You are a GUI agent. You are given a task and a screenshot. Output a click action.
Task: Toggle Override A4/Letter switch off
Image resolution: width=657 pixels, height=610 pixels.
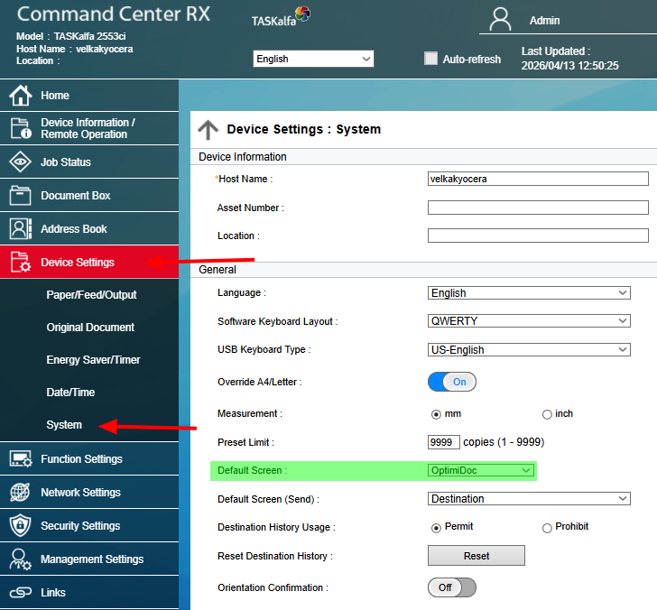(x=451, y=382)
